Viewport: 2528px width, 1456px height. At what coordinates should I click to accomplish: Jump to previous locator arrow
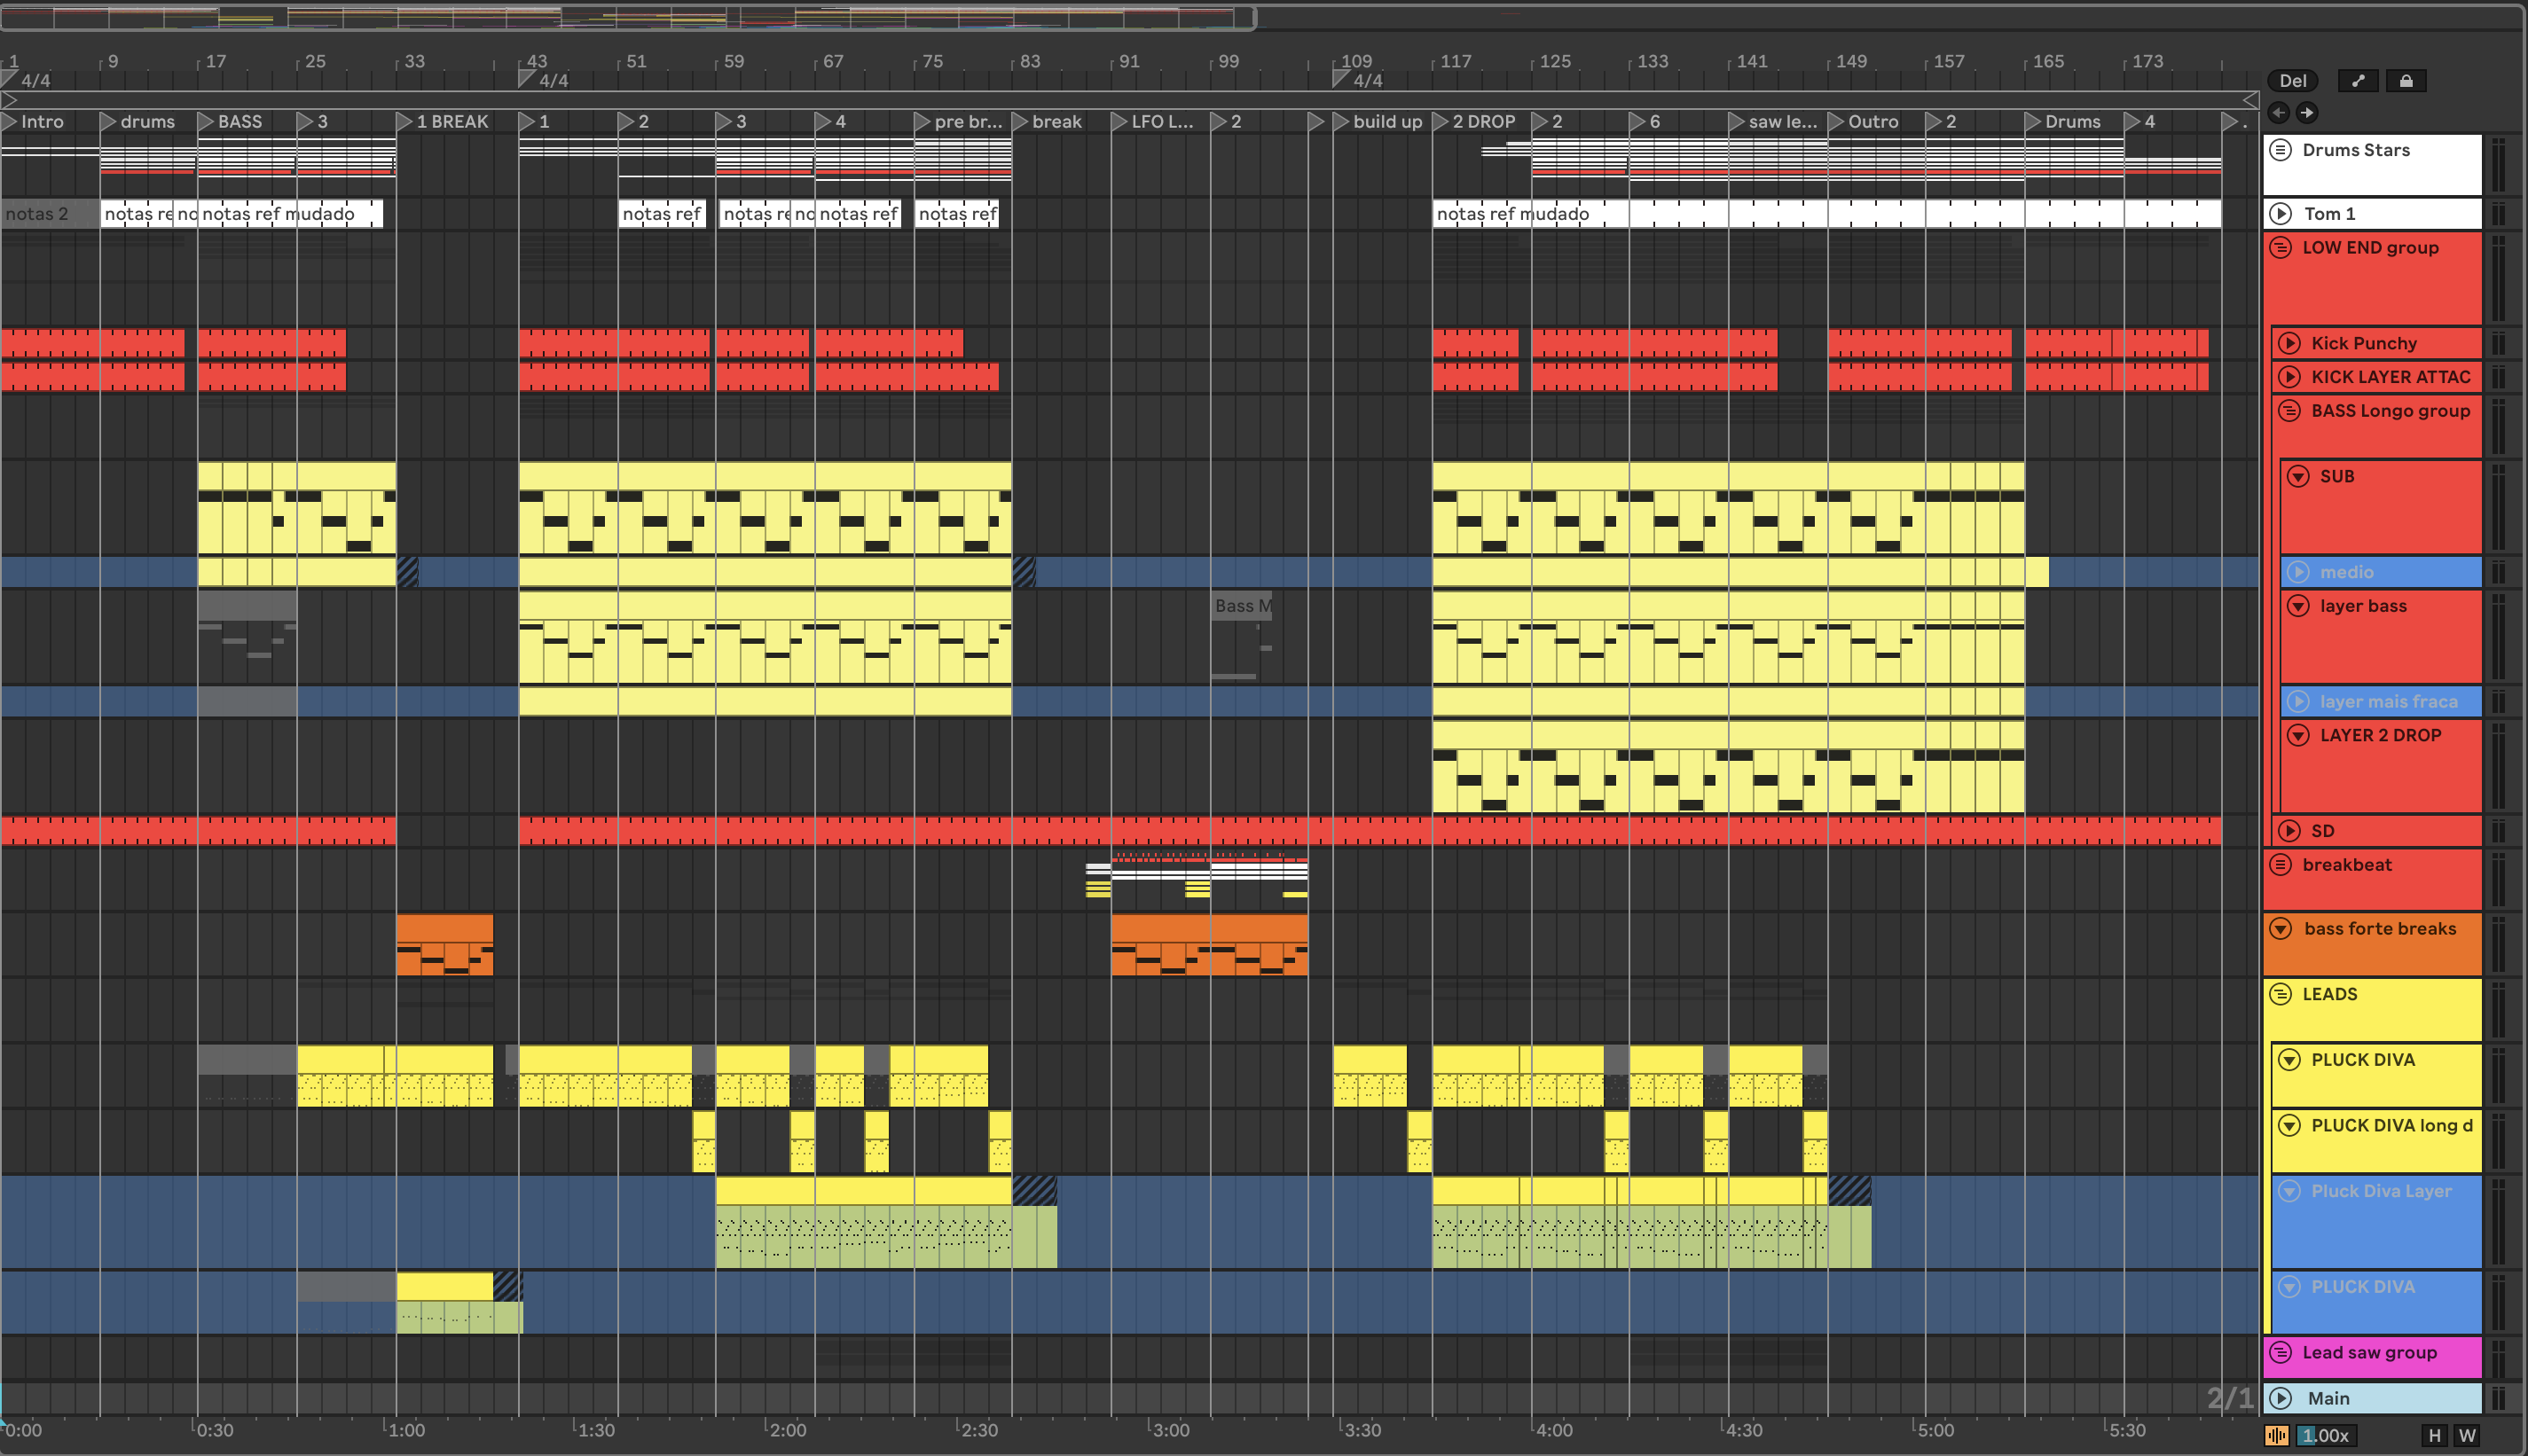2279,112
